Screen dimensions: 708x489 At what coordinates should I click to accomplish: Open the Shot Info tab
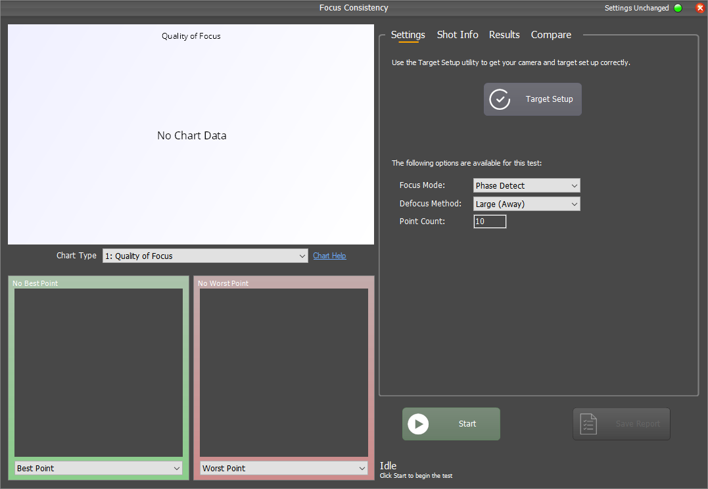point(458,35)
